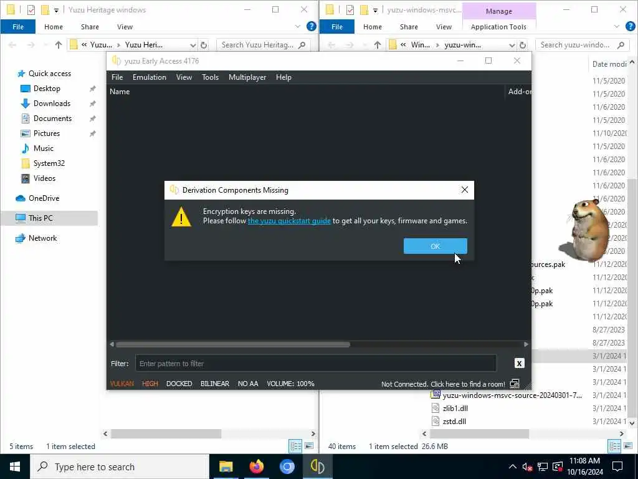
Task: Open help icon in Yuzu Heritage window
Action: pyautogui.click(x=312, y=26)
